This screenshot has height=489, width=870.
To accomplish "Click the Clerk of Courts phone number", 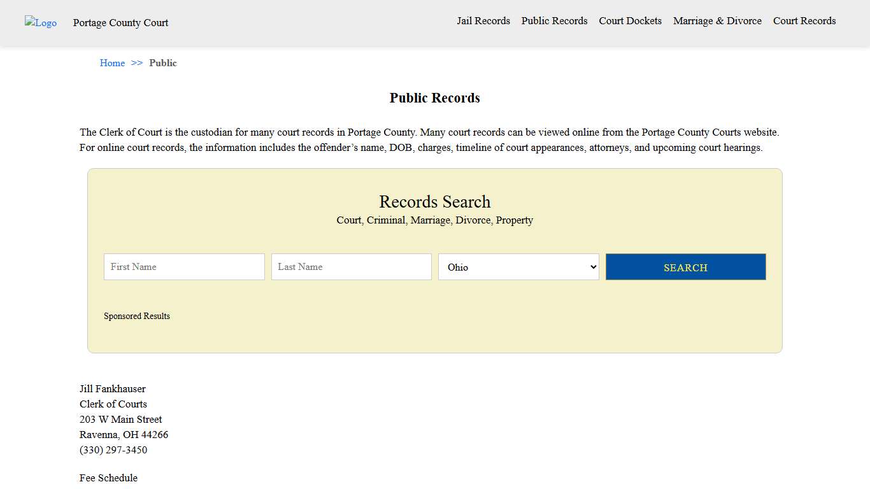I will point(113,450).
